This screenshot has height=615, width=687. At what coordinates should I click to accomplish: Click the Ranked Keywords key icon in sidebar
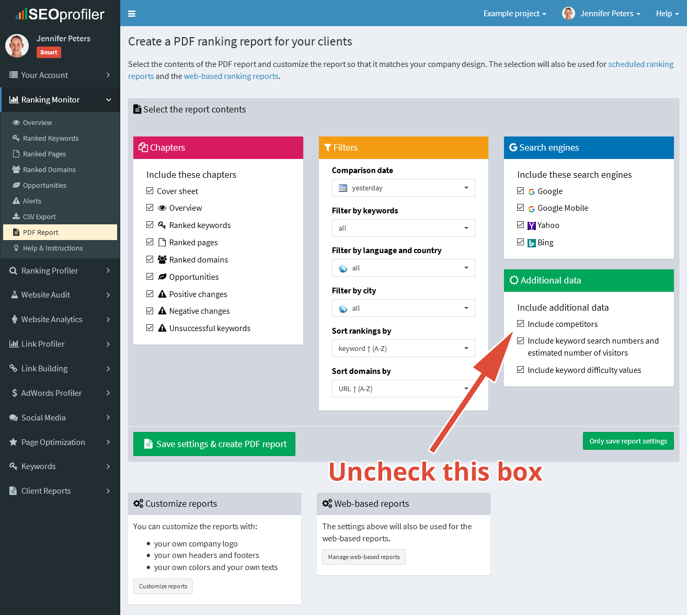click(16, 138)
